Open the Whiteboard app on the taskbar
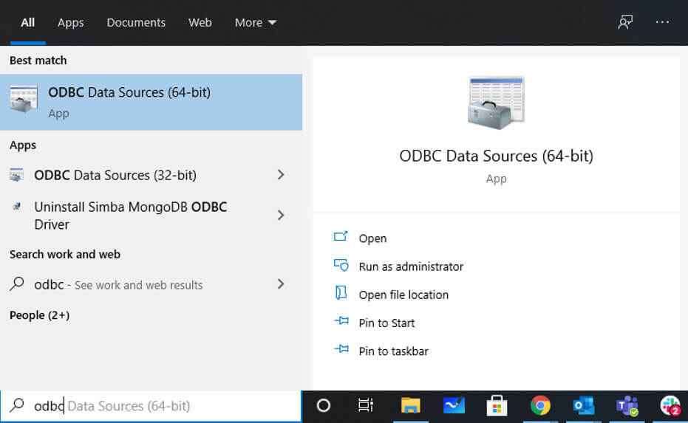This screenshot has height=423, width=688. click(x=454, y=406)
